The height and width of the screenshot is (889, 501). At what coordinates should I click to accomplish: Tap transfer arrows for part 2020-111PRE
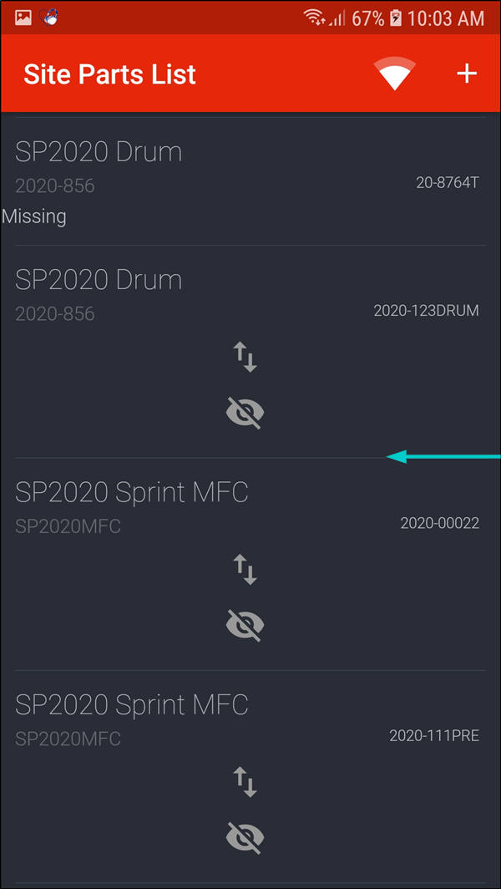click(245, 783)
